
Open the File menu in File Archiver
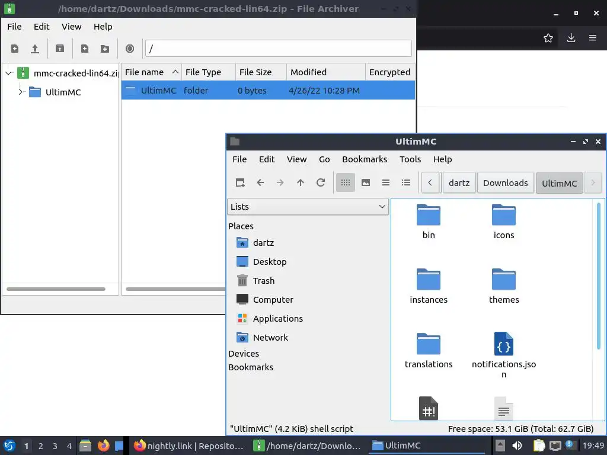click(x=14, y=27)
